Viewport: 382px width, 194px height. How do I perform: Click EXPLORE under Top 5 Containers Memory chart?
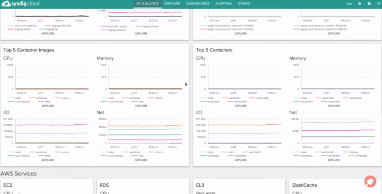point(334,106)
